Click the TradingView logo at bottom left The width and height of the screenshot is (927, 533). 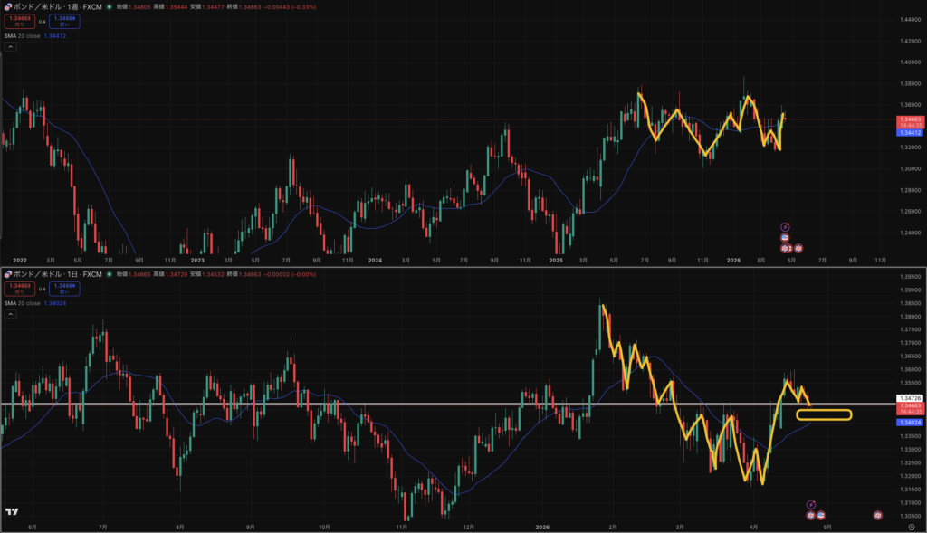[x=12, y=512]
